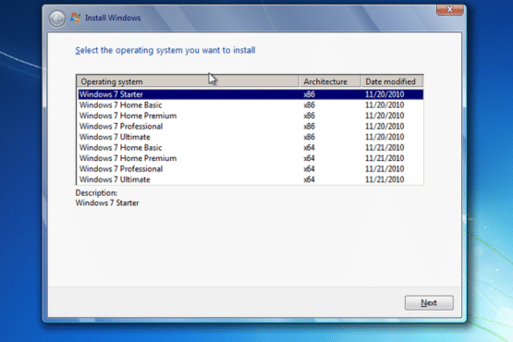Click the Windows flag logo in title bar
Viewport: 513px width, 342px height.
tap(76, 18)
